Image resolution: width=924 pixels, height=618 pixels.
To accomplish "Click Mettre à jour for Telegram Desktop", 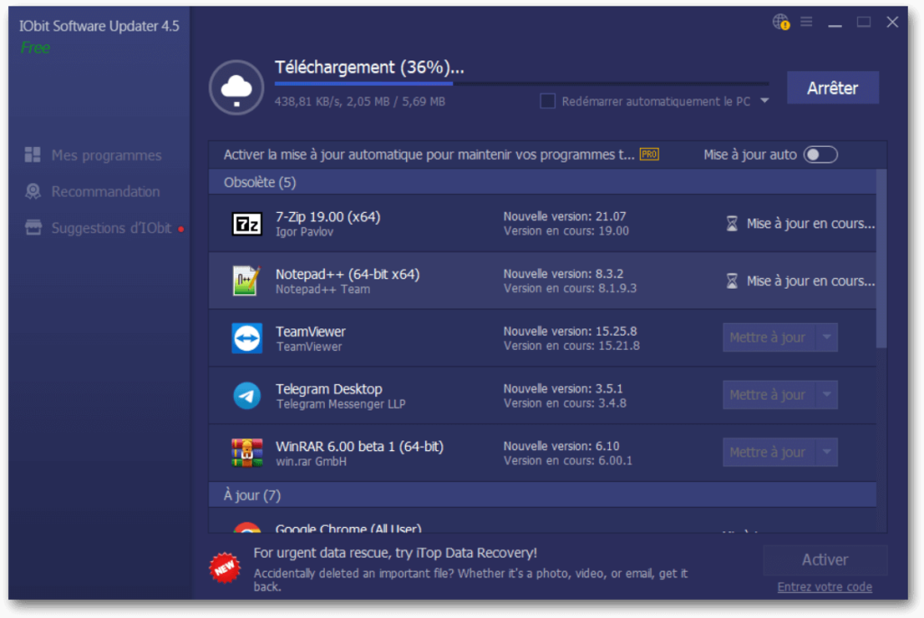I will [x=769, y=395].
